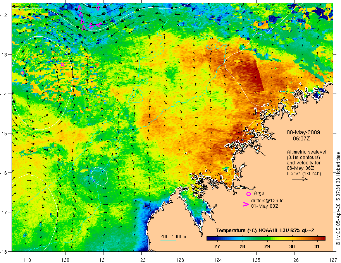Click the '200 1000m' depth contour label
341x263 pixels.
pos(173,237)
